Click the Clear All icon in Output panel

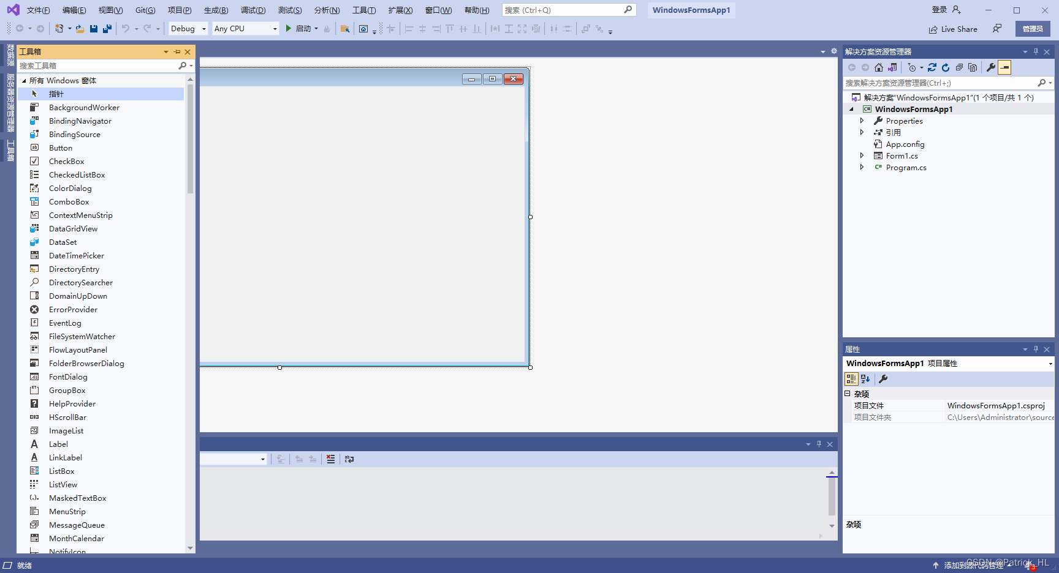point(331,459)
